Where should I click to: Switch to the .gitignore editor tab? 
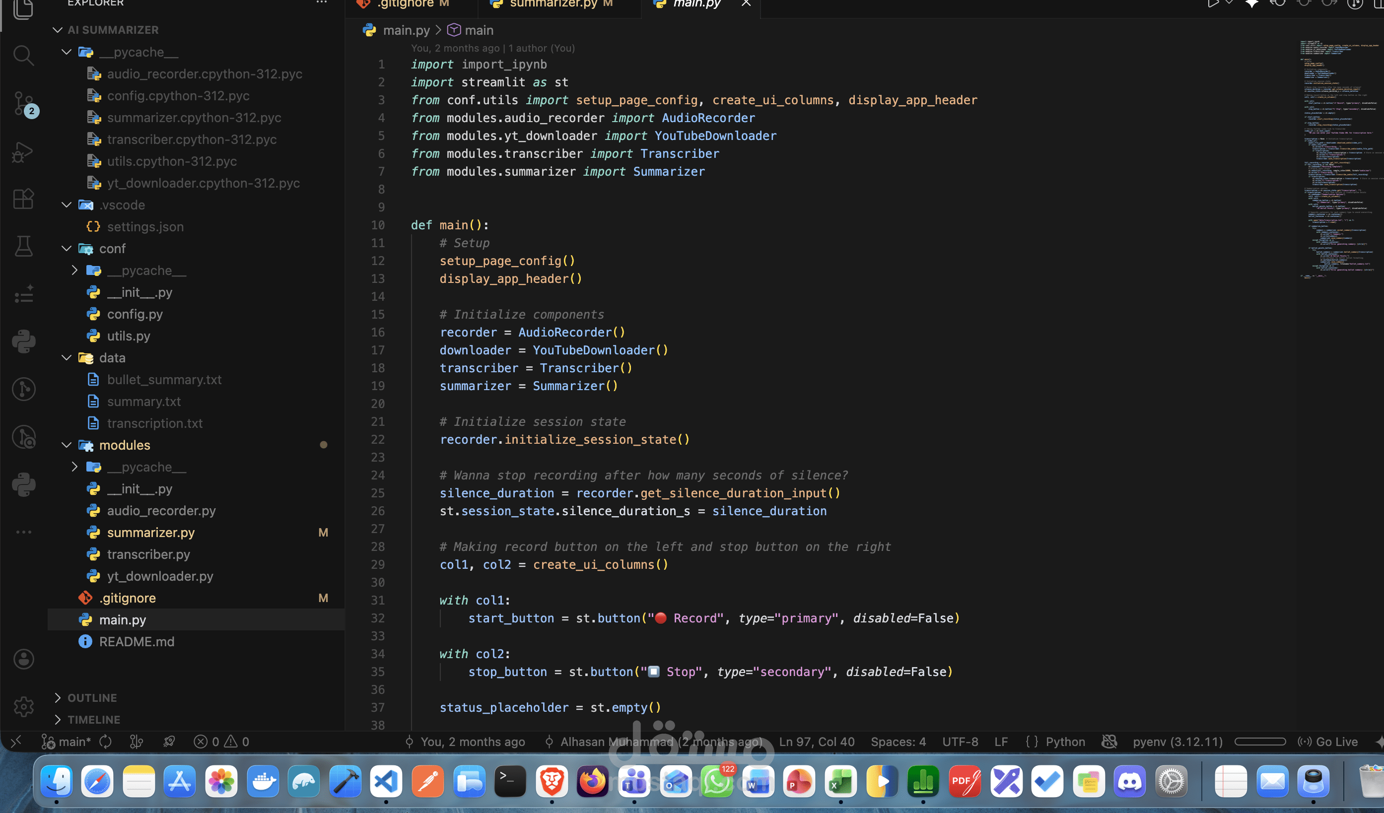[407, 4]
